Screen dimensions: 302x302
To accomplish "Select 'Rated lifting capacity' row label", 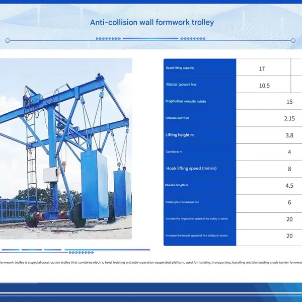I will [x=180, y=68].
